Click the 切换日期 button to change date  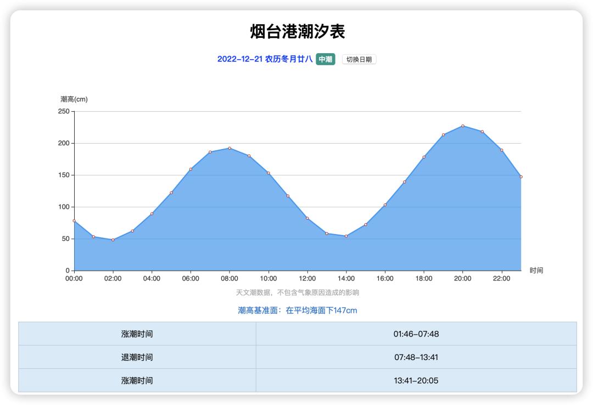(360, 59)
